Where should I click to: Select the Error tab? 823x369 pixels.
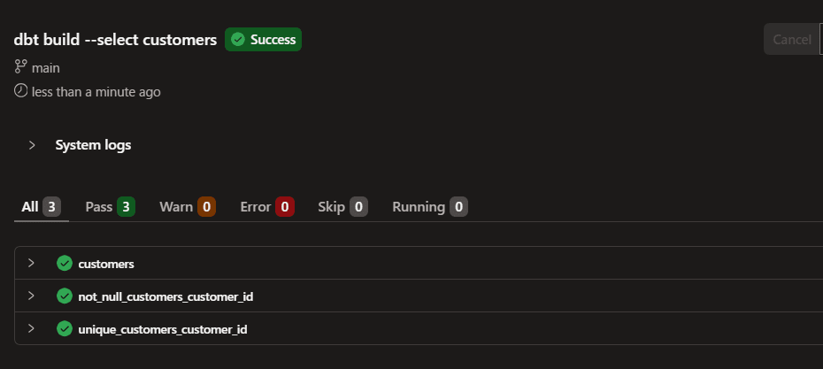point(267,207)
